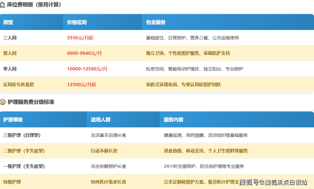This screenshot has height=189, width=314.
Task: Select the 双人间 row label
Action: pyautogui.click(x=10, y=53)
